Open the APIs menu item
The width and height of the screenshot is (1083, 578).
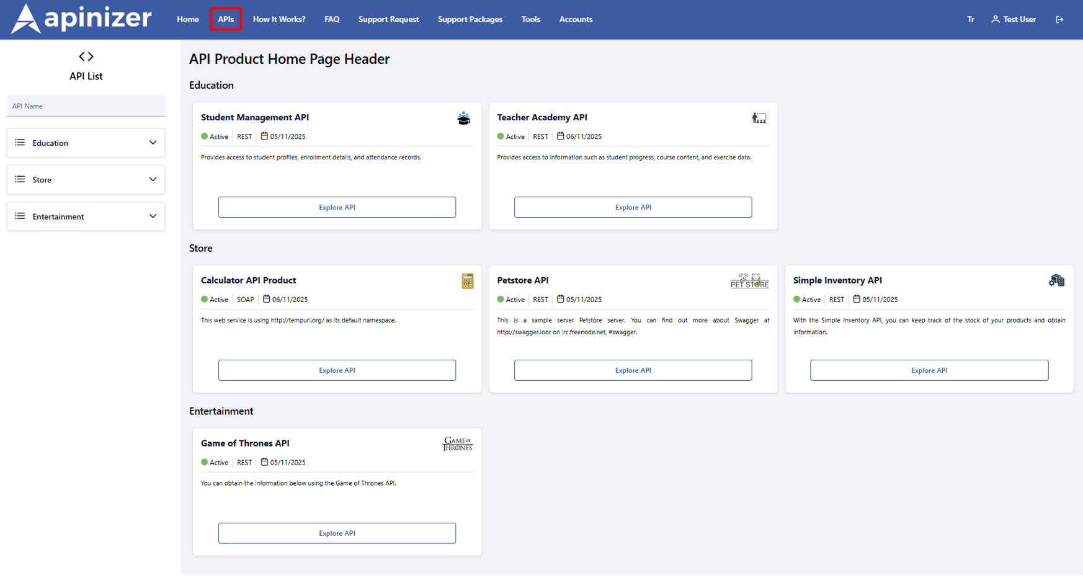(226, 19)
